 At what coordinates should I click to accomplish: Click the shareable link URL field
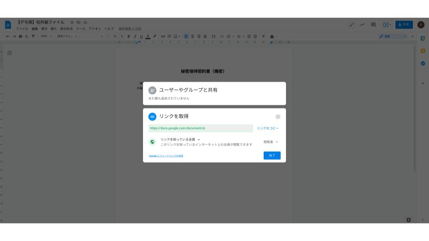pos(201,128)
